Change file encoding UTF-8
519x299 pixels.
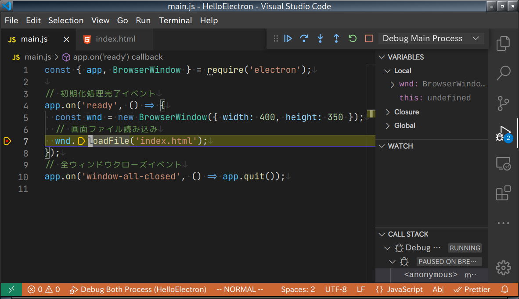tap(335, 290)
